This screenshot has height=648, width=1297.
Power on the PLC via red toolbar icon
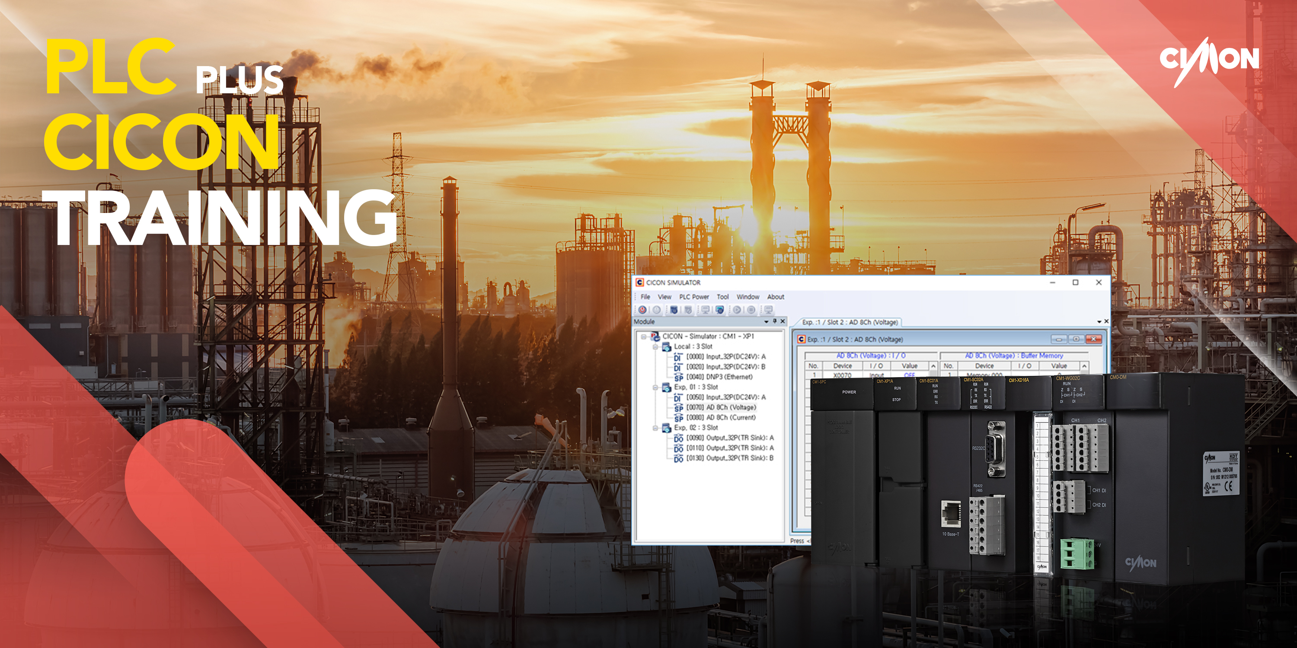(642, 311)
